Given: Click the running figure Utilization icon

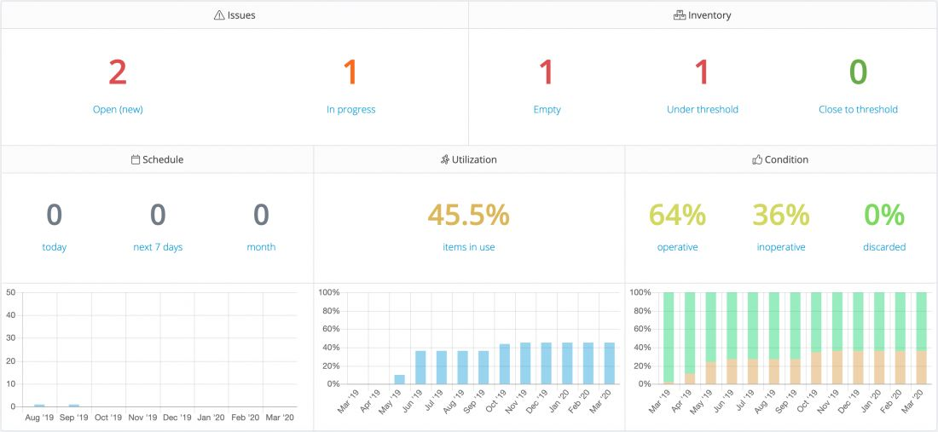Looking at the screenshot, I should pyautogui.click(x=444, y=159).
